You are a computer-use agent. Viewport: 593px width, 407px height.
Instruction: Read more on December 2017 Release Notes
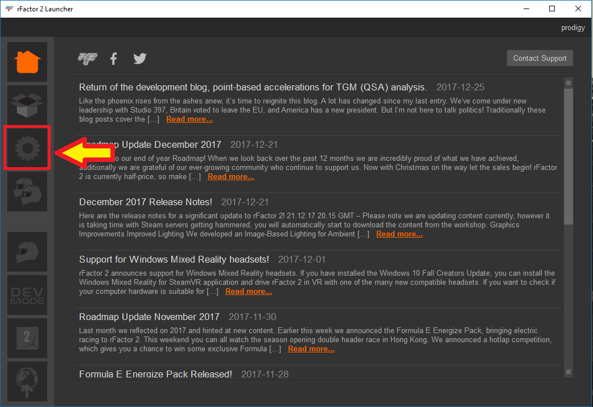click(x=400, y=234)
